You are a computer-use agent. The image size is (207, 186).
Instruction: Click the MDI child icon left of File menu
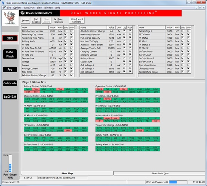click(x=5, y=8)
